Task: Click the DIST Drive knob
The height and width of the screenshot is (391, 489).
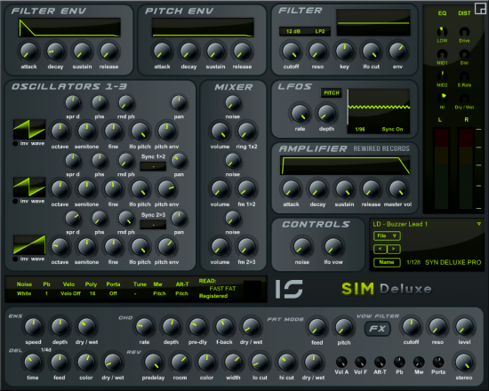Action: (x=464, y=31)
